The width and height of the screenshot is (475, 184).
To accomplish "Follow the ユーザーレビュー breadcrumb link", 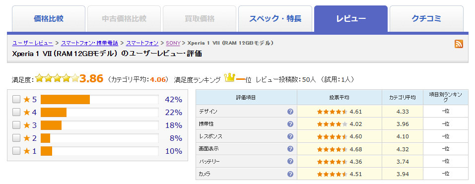I will click(x=33, y=43).
